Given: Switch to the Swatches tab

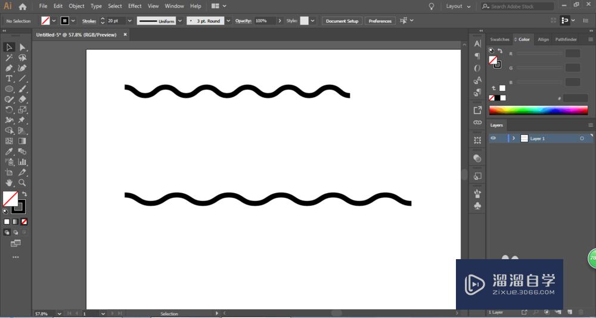Looking at the screenshot, I should pos(499,39).
